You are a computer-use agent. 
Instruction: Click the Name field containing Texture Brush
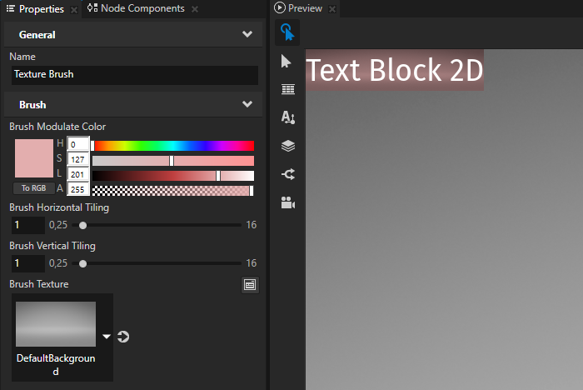click(133, 74)
